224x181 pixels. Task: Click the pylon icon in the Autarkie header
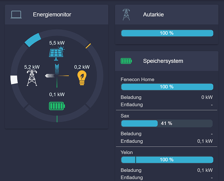point(126,14)
